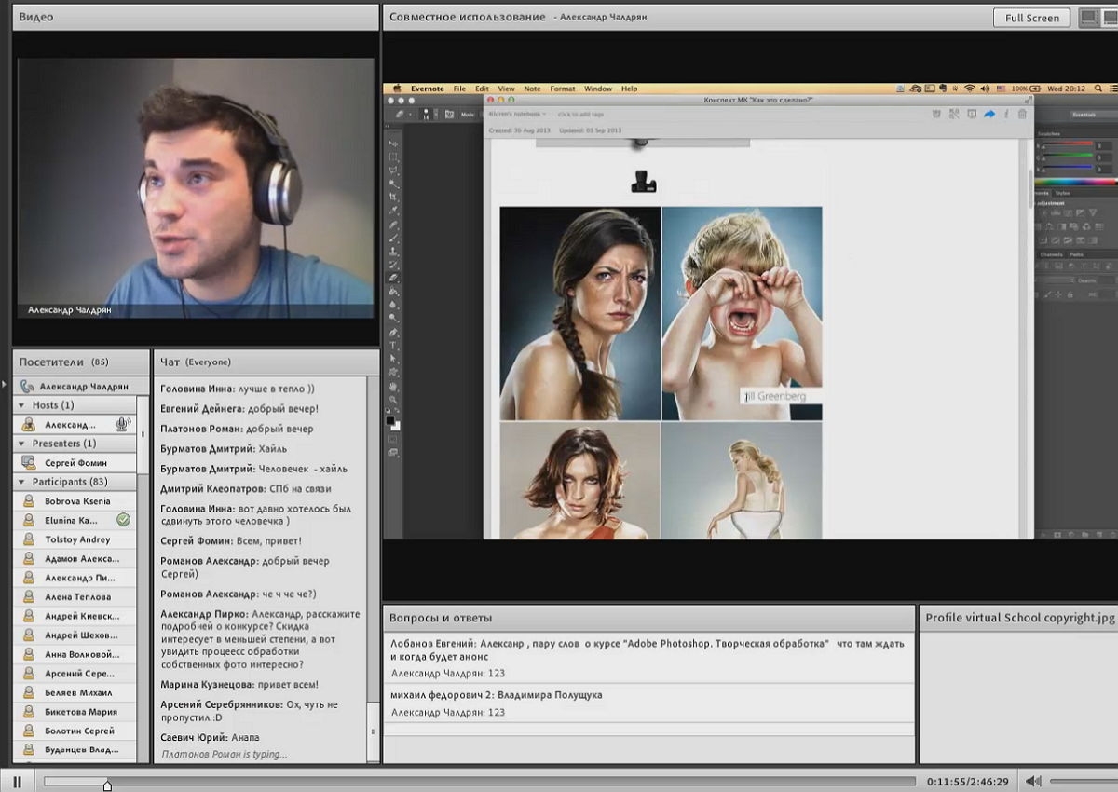The width and height of the screenshot is (1118, 792).
Task: Collapse the Hosts (1) group
Action: pyautogui.click(x=21, y=405)
